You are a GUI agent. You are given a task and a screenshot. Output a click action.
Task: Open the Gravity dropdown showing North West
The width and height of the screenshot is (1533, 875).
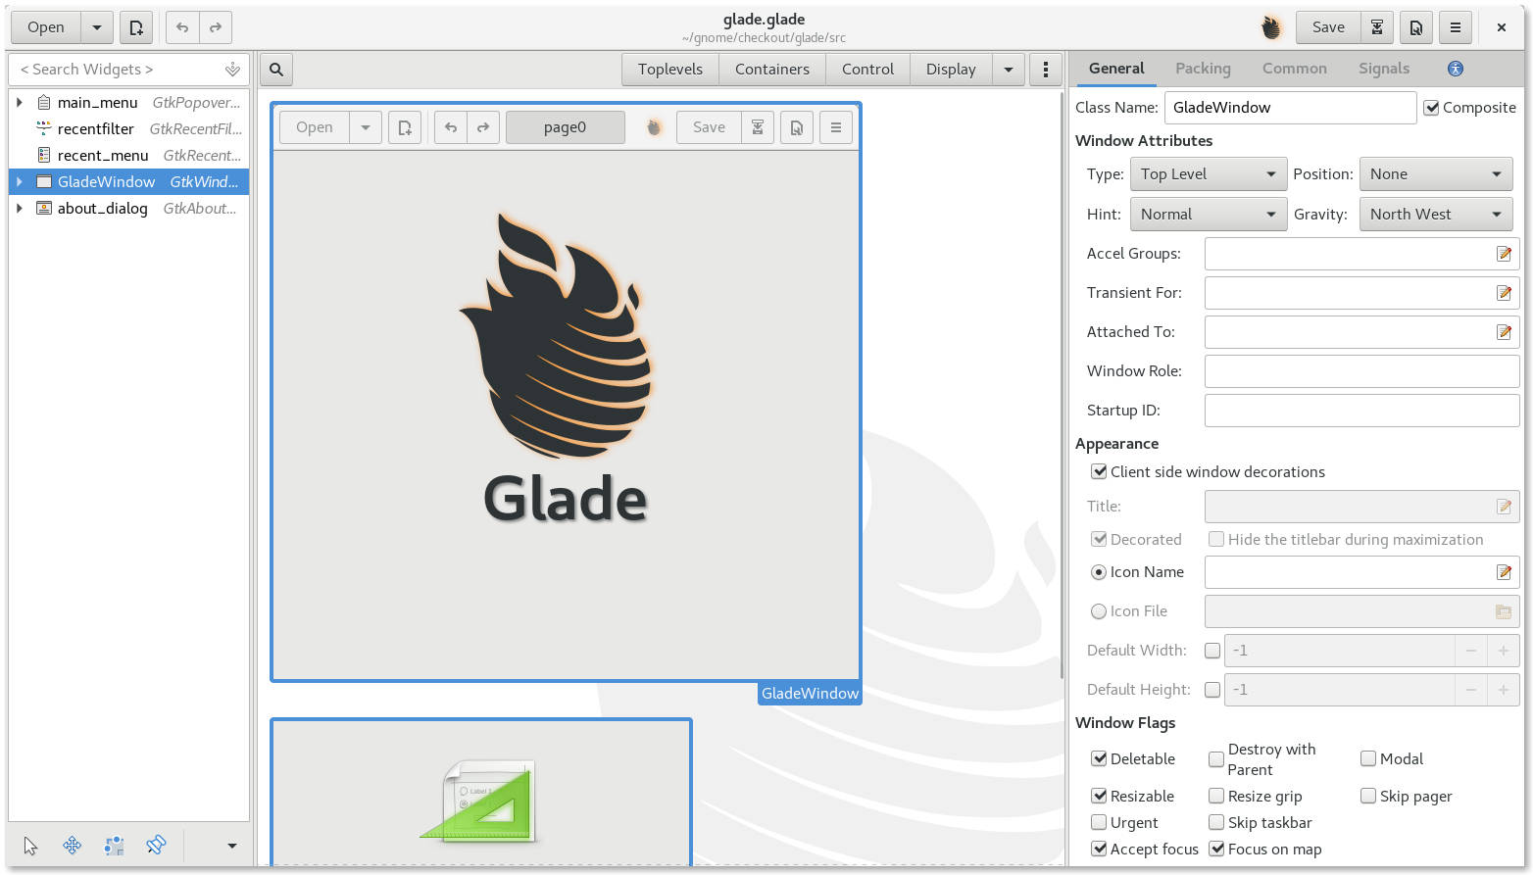click(x=1435, y=214)
